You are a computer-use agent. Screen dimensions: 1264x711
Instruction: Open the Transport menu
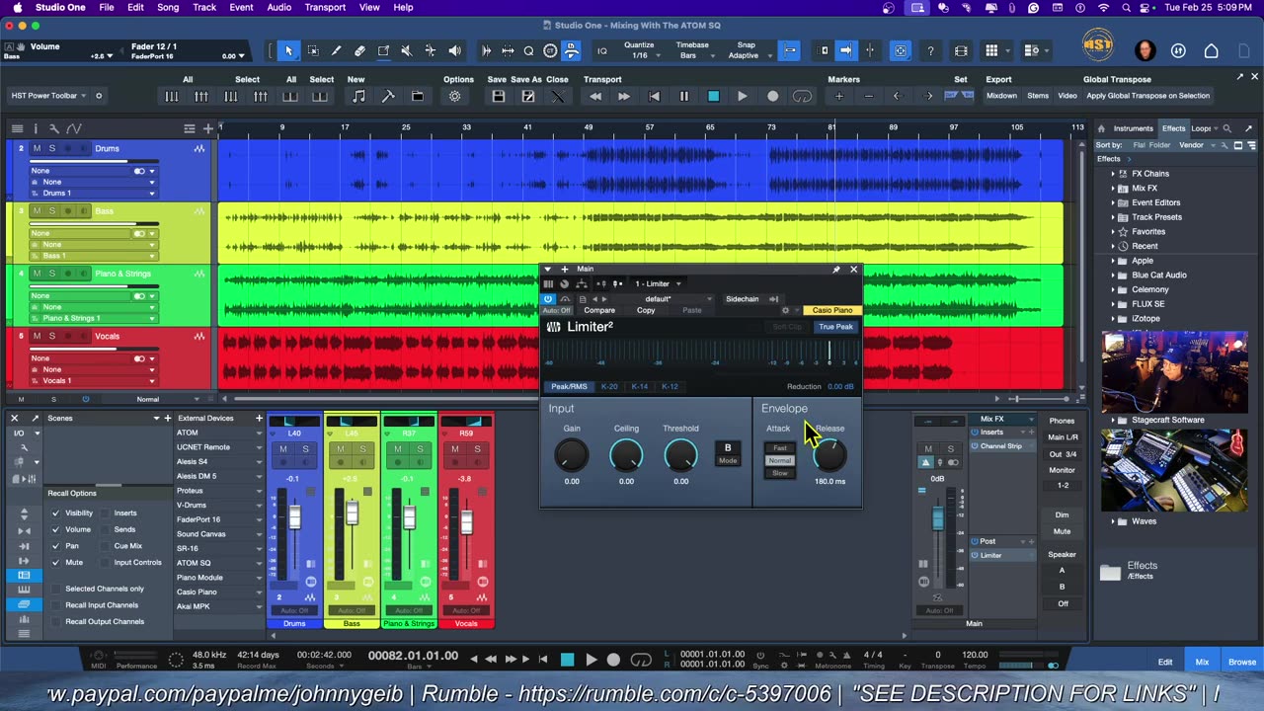point(325,7)
